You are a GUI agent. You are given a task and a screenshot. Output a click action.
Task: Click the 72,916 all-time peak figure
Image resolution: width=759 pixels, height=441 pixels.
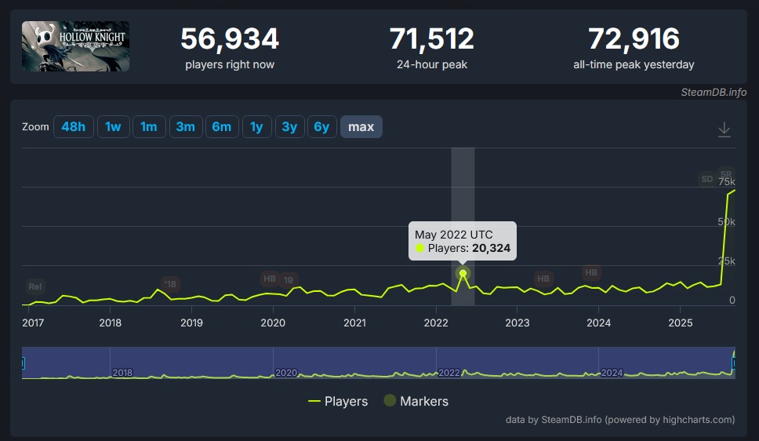coord(634,38)
